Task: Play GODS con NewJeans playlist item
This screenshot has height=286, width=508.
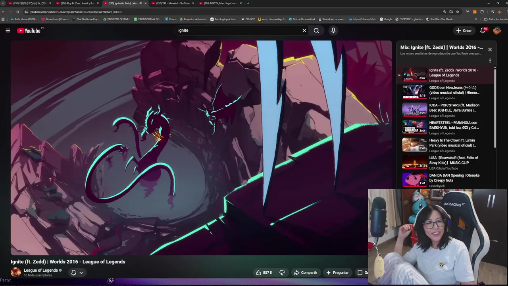Action: pos(446,93)
